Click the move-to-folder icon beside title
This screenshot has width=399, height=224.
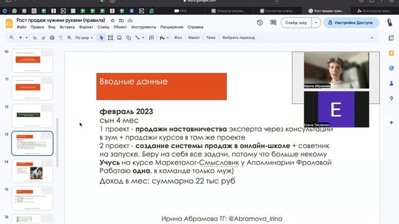click(122, 21)
